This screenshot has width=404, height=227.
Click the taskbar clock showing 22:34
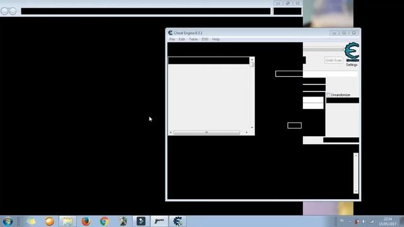388,221
